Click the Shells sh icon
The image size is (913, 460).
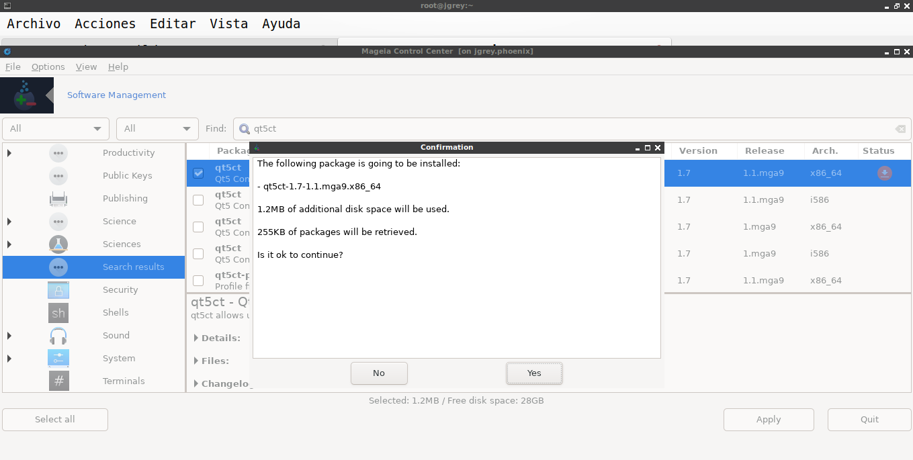(x=58, y=313)
